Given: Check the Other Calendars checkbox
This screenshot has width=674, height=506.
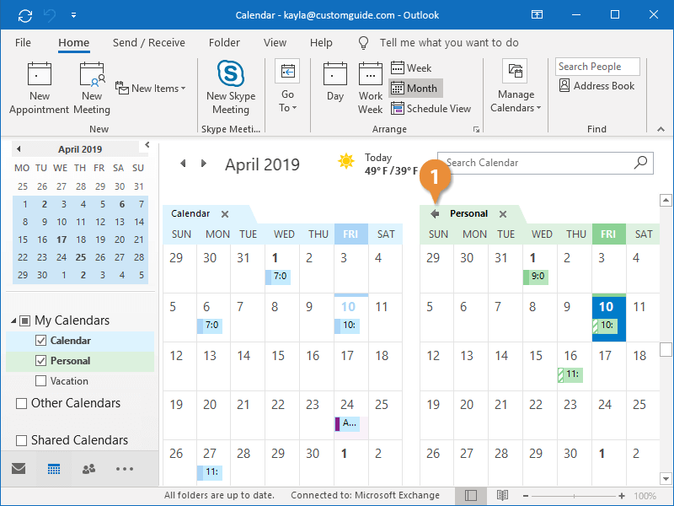Looking at the screenshot, I should tap(21, 403).
